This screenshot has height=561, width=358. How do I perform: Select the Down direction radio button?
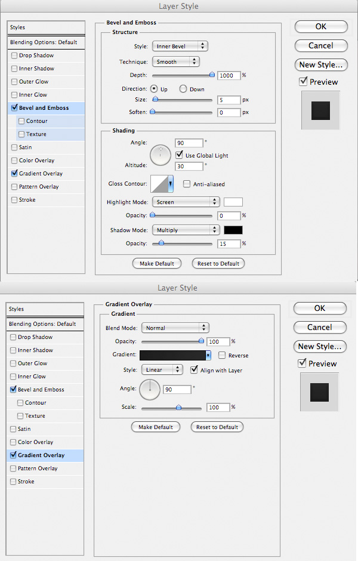point(183,89)
